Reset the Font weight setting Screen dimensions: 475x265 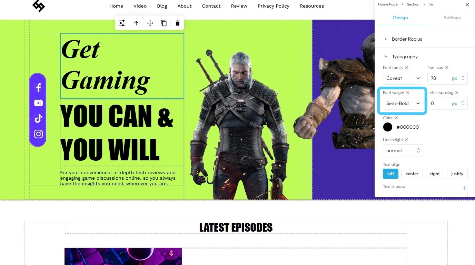(408, 93)
